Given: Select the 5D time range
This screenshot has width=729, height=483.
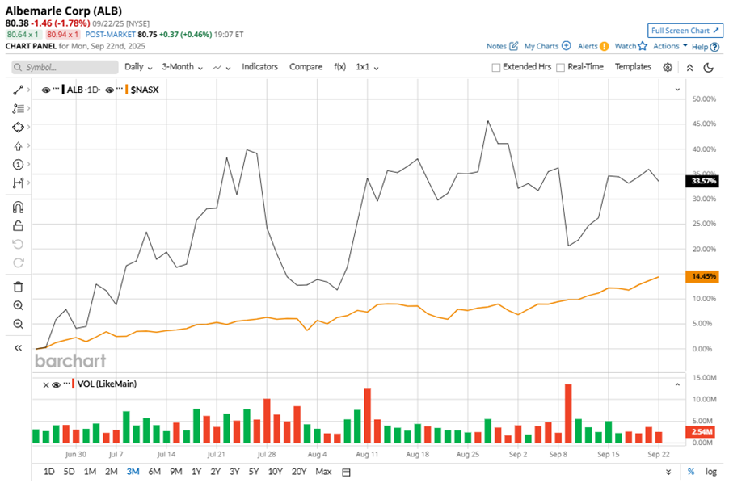Looking at the screenshot, I should pyautogui.click(x=69, y=472).
